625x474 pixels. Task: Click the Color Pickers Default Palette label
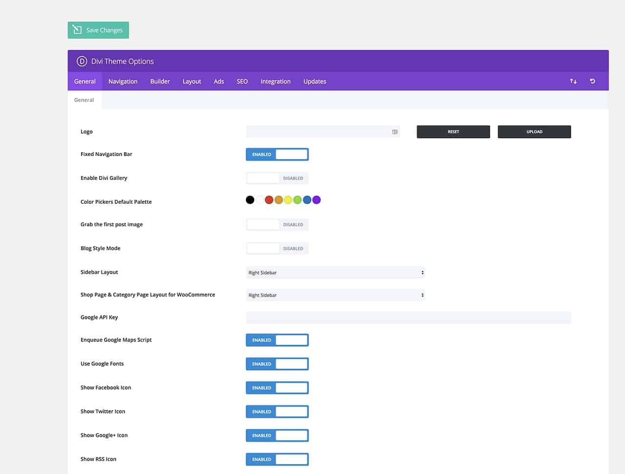116,202
